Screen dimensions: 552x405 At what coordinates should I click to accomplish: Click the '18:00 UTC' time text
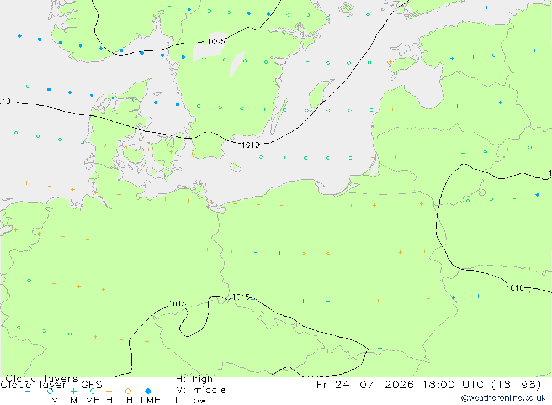click(454, 384)
